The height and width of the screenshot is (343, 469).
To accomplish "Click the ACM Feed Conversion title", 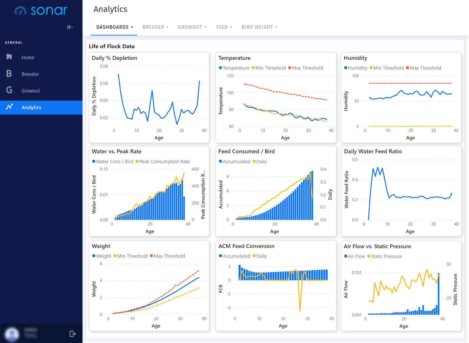I will click(246, 246).
